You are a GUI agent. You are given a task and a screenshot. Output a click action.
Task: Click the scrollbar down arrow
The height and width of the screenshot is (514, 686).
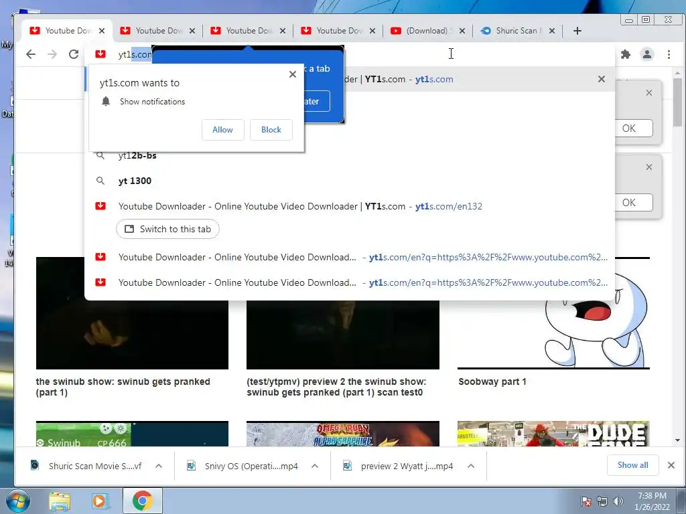[x=677, y=440]
